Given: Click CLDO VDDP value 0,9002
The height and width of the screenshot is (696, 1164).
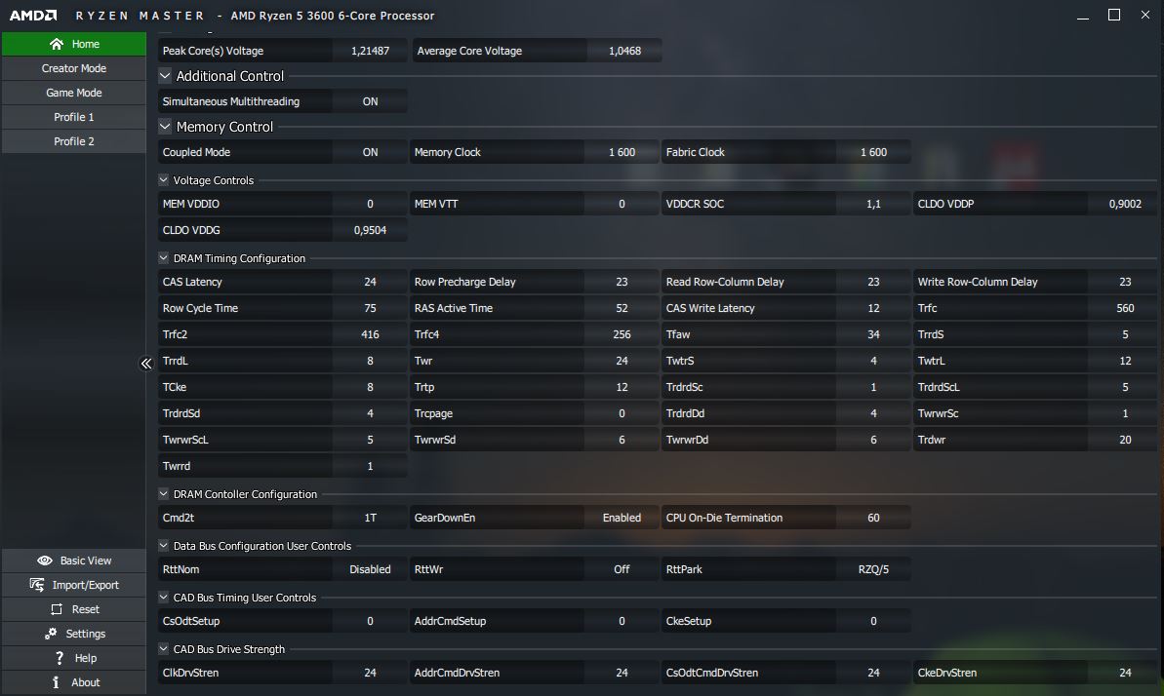Looking at the screenshot, I should click(1125, 204).
